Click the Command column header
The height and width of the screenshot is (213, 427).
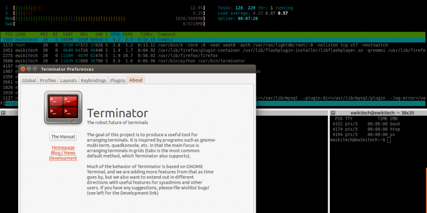tap(167, 34)
